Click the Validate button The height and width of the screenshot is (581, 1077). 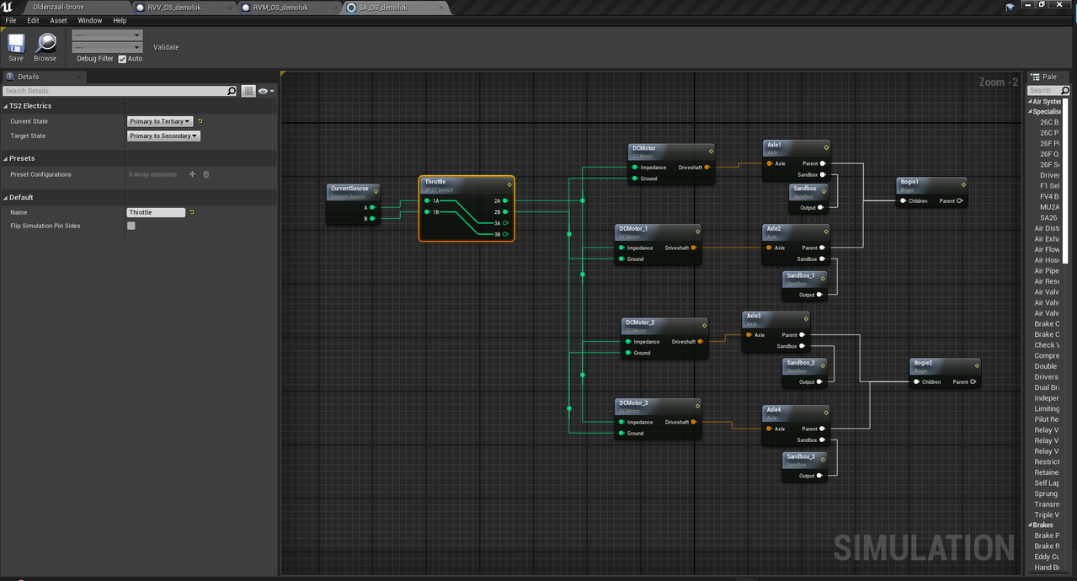(166, 47)
